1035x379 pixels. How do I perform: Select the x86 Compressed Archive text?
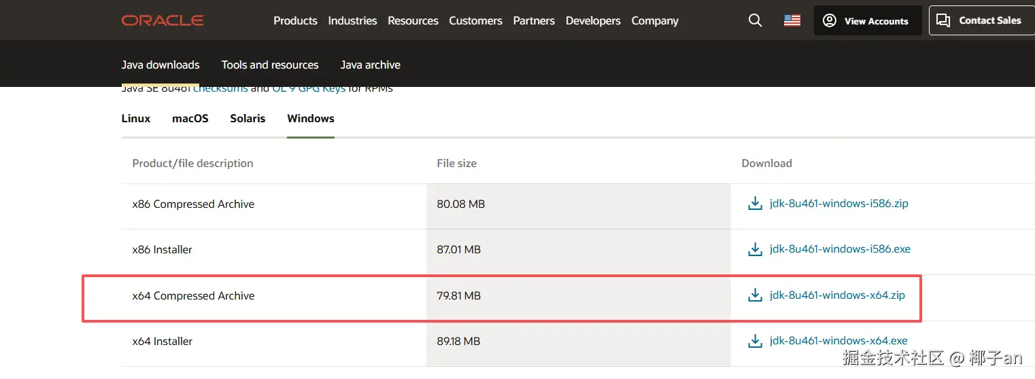pos(193,204)
